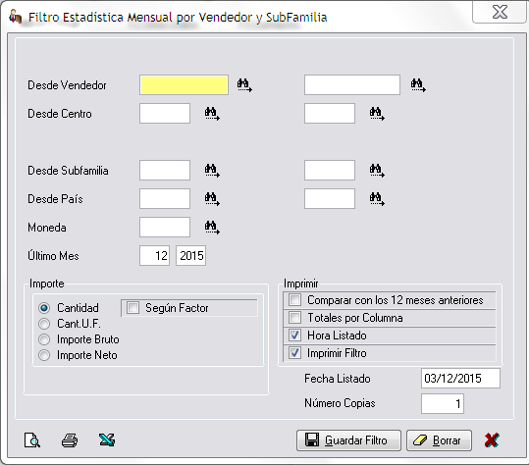
Task: Click the red X cancel icon
Action: pos(492,440)
